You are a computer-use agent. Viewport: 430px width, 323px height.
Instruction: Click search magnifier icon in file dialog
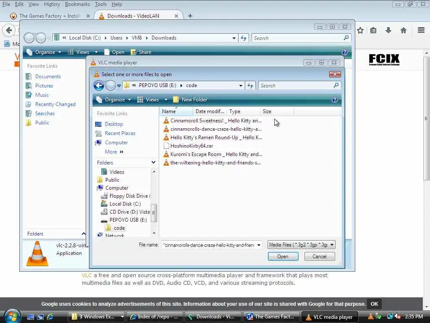pos(336,85)
